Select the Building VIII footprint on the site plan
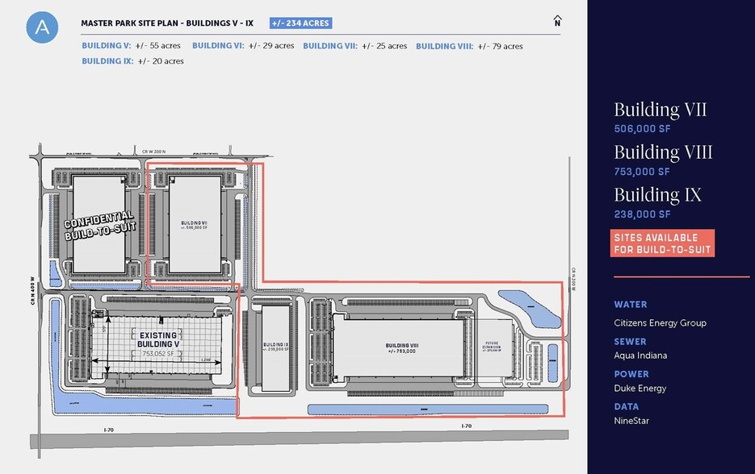The width and height of the screenshot is (755, 474). (x=400, y=347)
